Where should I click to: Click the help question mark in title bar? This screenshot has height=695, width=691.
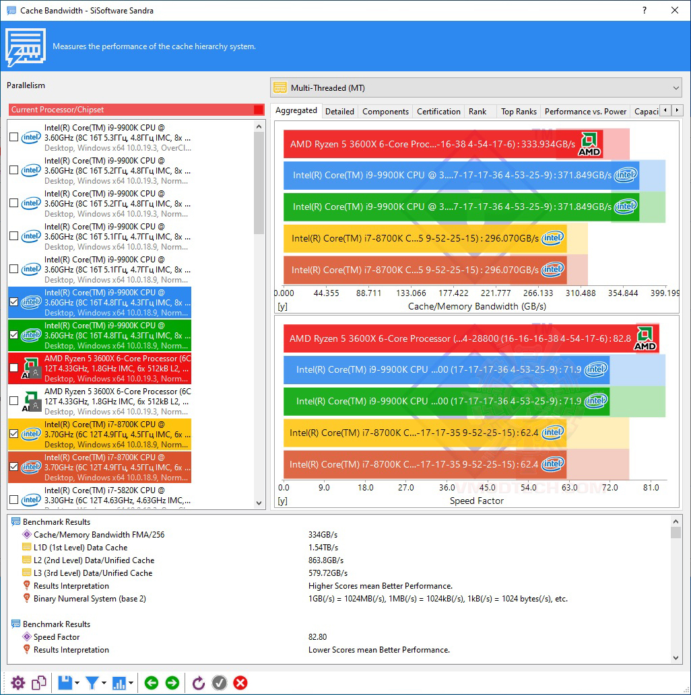[x=645, y=10]
